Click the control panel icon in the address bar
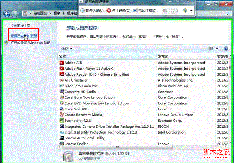The image size is (234, 163). tap(25, 14)
